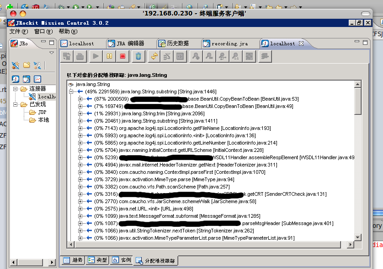Click the zoom out magnifier icon
Viewport: 383px width, 269px height.
pos(209,56)
